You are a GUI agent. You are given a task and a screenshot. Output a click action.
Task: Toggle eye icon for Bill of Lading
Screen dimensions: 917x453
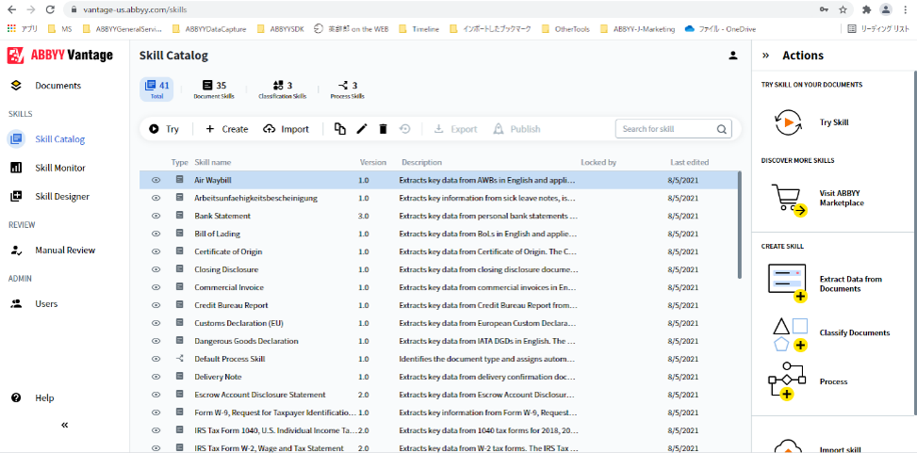pyautogui.click(x=156, y=234)
